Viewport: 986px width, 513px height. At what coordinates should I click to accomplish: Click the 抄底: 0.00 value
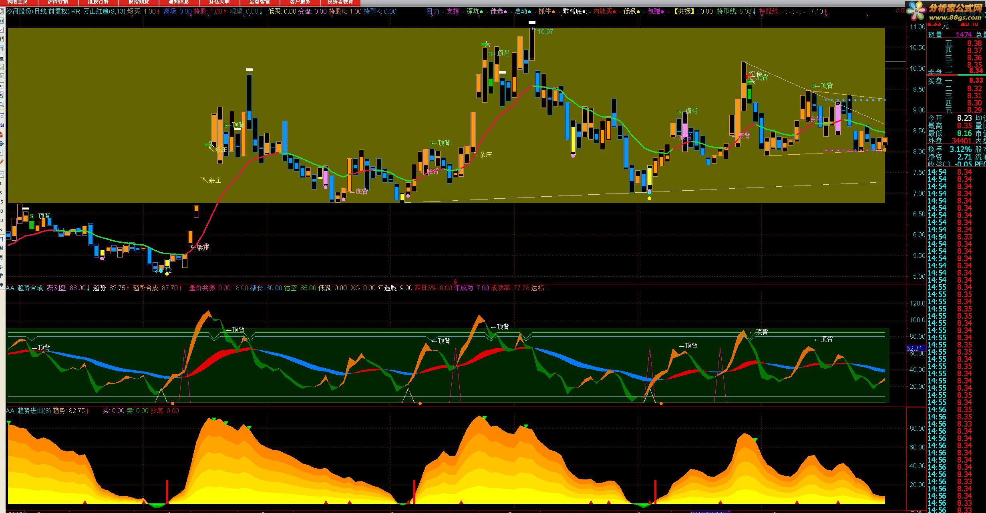(165, 411)
